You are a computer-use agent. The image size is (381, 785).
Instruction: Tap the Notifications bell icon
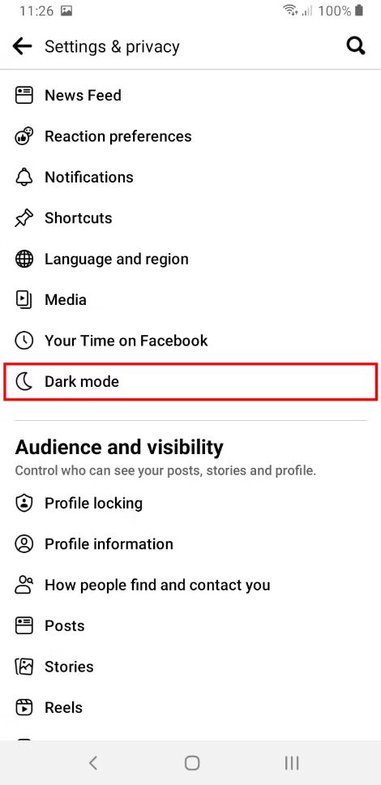24,178
